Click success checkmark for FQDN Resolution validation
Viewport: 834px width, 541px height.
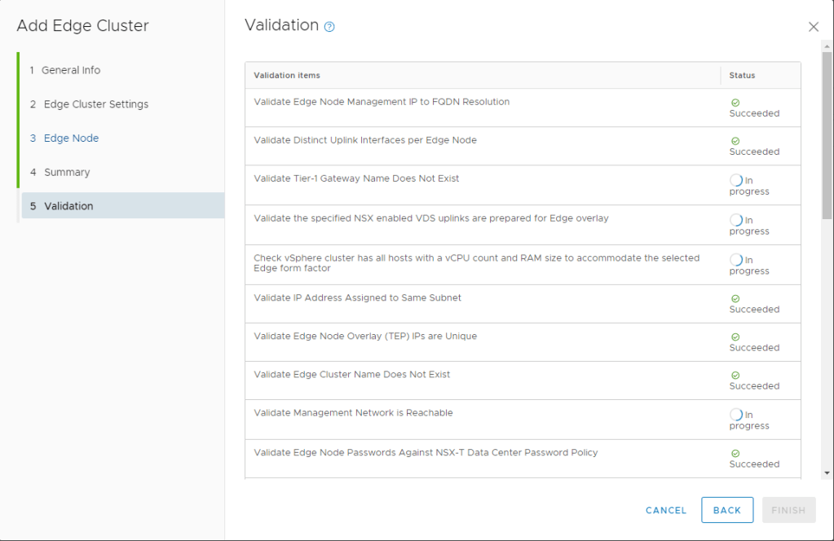735,103
